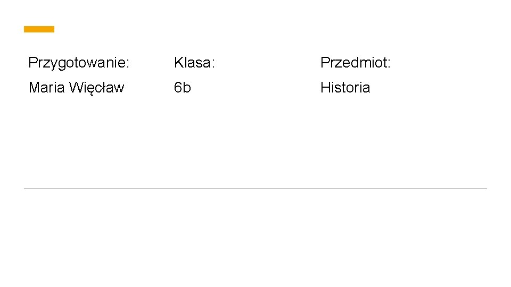The width and height of the screenshot is (511, 287).
Task: Select the Przygotowanie: label text
Action: click(79, 63)
